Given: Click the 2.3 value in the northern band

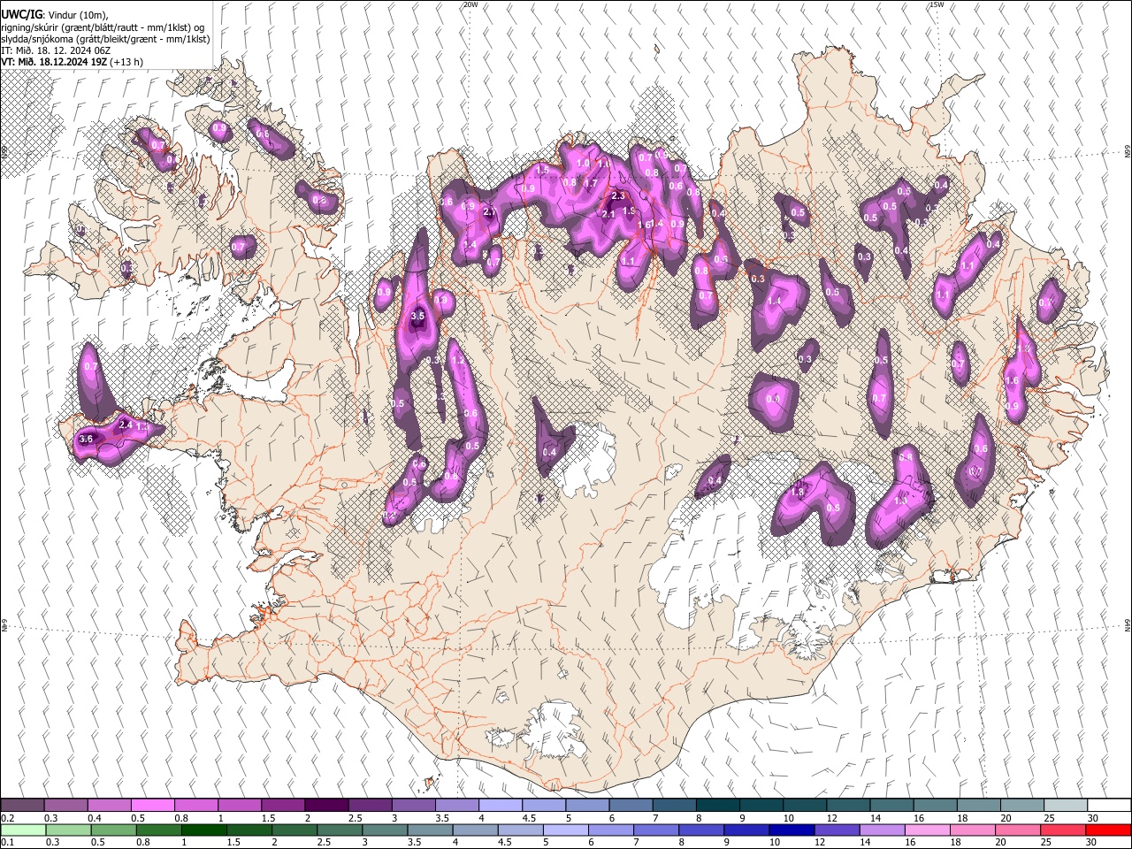Looking at the screenshot, I should point(619,195).
